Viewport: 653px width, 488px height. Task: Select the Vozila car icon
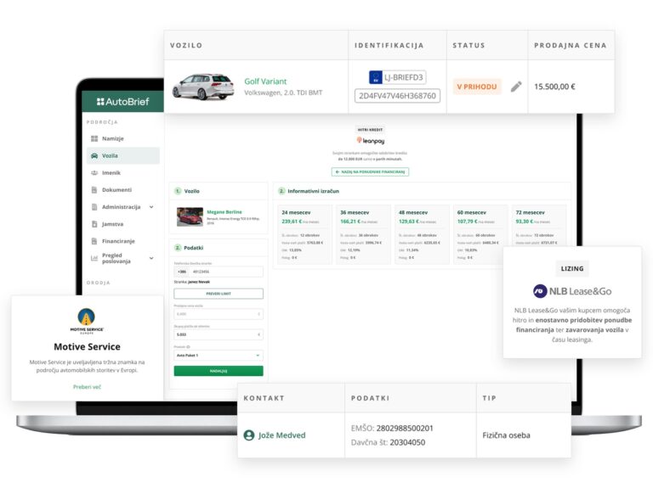coord(94,155)
